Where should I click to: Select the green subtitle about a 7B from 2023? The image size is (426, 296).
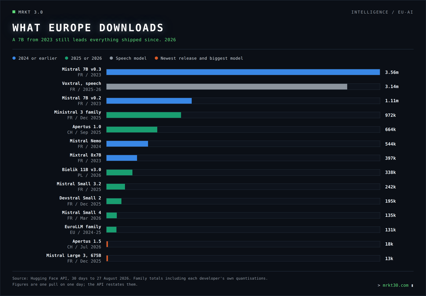pyautogui.click(x=94, y=39)
